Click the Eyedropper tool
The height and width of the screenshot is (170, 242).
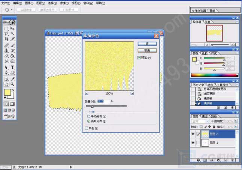12,79
